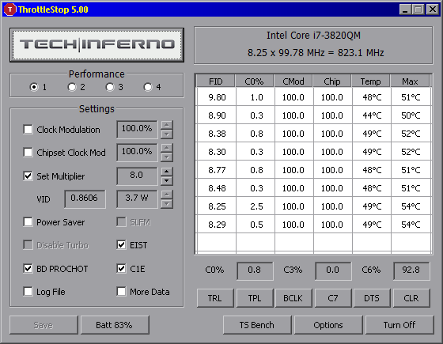
Task: Click the Set Multiplier 8.0 value field
Action: point(137,176)
